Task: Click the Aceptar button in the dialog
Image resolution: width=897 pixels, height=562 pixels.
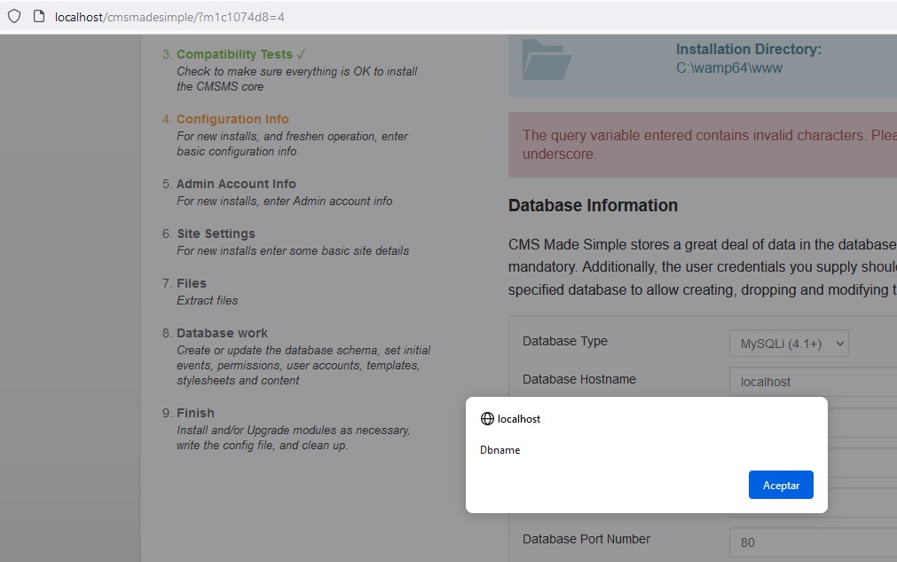Action: pos(780,485)
